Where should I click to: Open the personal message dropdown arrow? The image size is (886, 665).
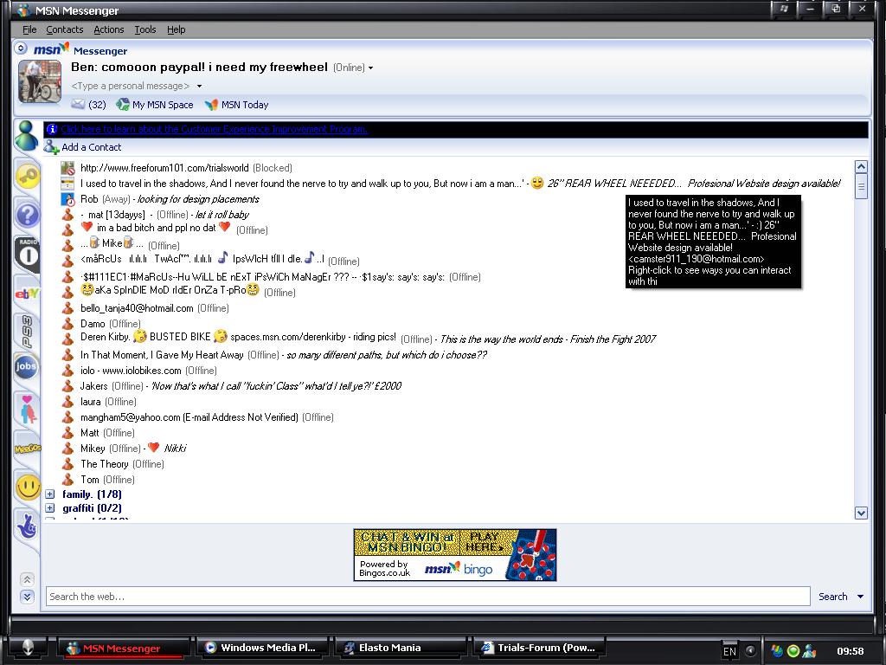pos(199,87)
